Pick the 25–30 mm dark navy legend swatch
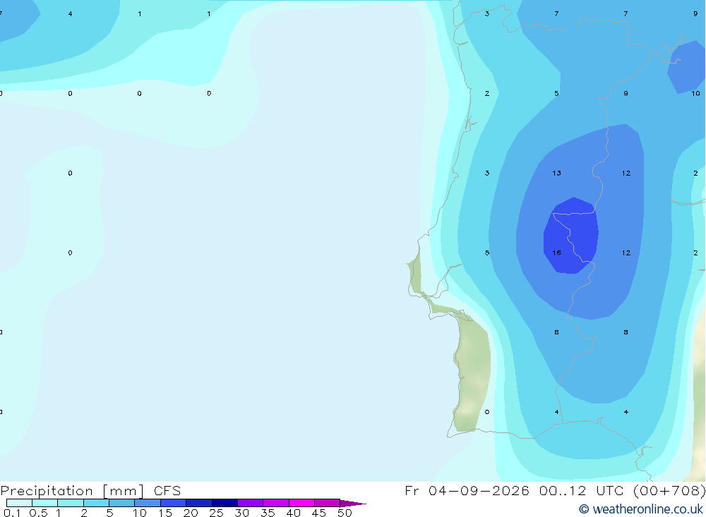This screenshot has height=517, width=706. coord(225,503)
